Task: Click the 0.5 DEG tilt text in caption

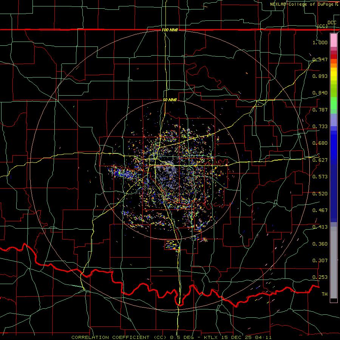Action: (182, 337)
